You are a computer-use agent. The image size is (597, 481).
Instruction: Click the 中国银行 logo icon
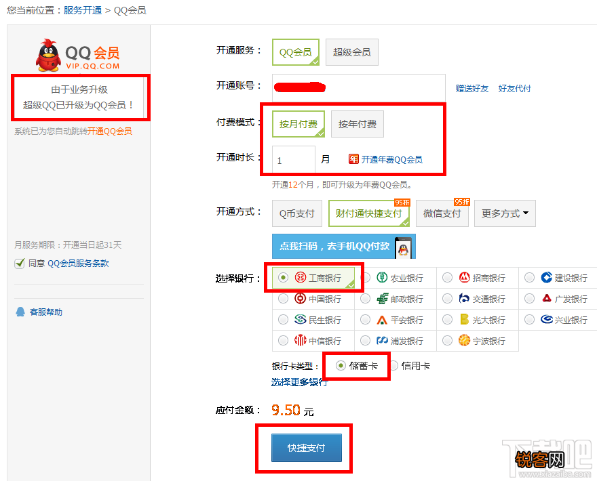pos(301,299)
